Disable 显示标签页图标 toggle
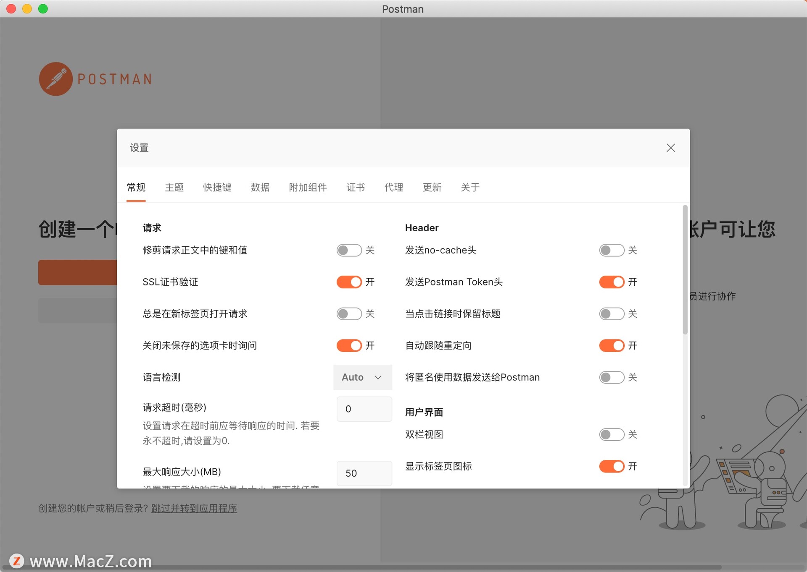This screenshot has height=572, width=807. point(612,466)
